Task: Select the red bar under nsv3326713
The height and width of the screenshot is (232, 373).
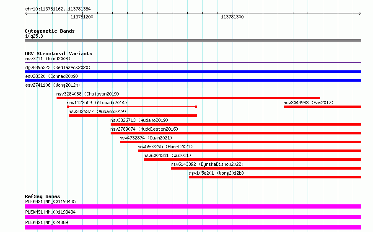Action: [x=236, y=124]
